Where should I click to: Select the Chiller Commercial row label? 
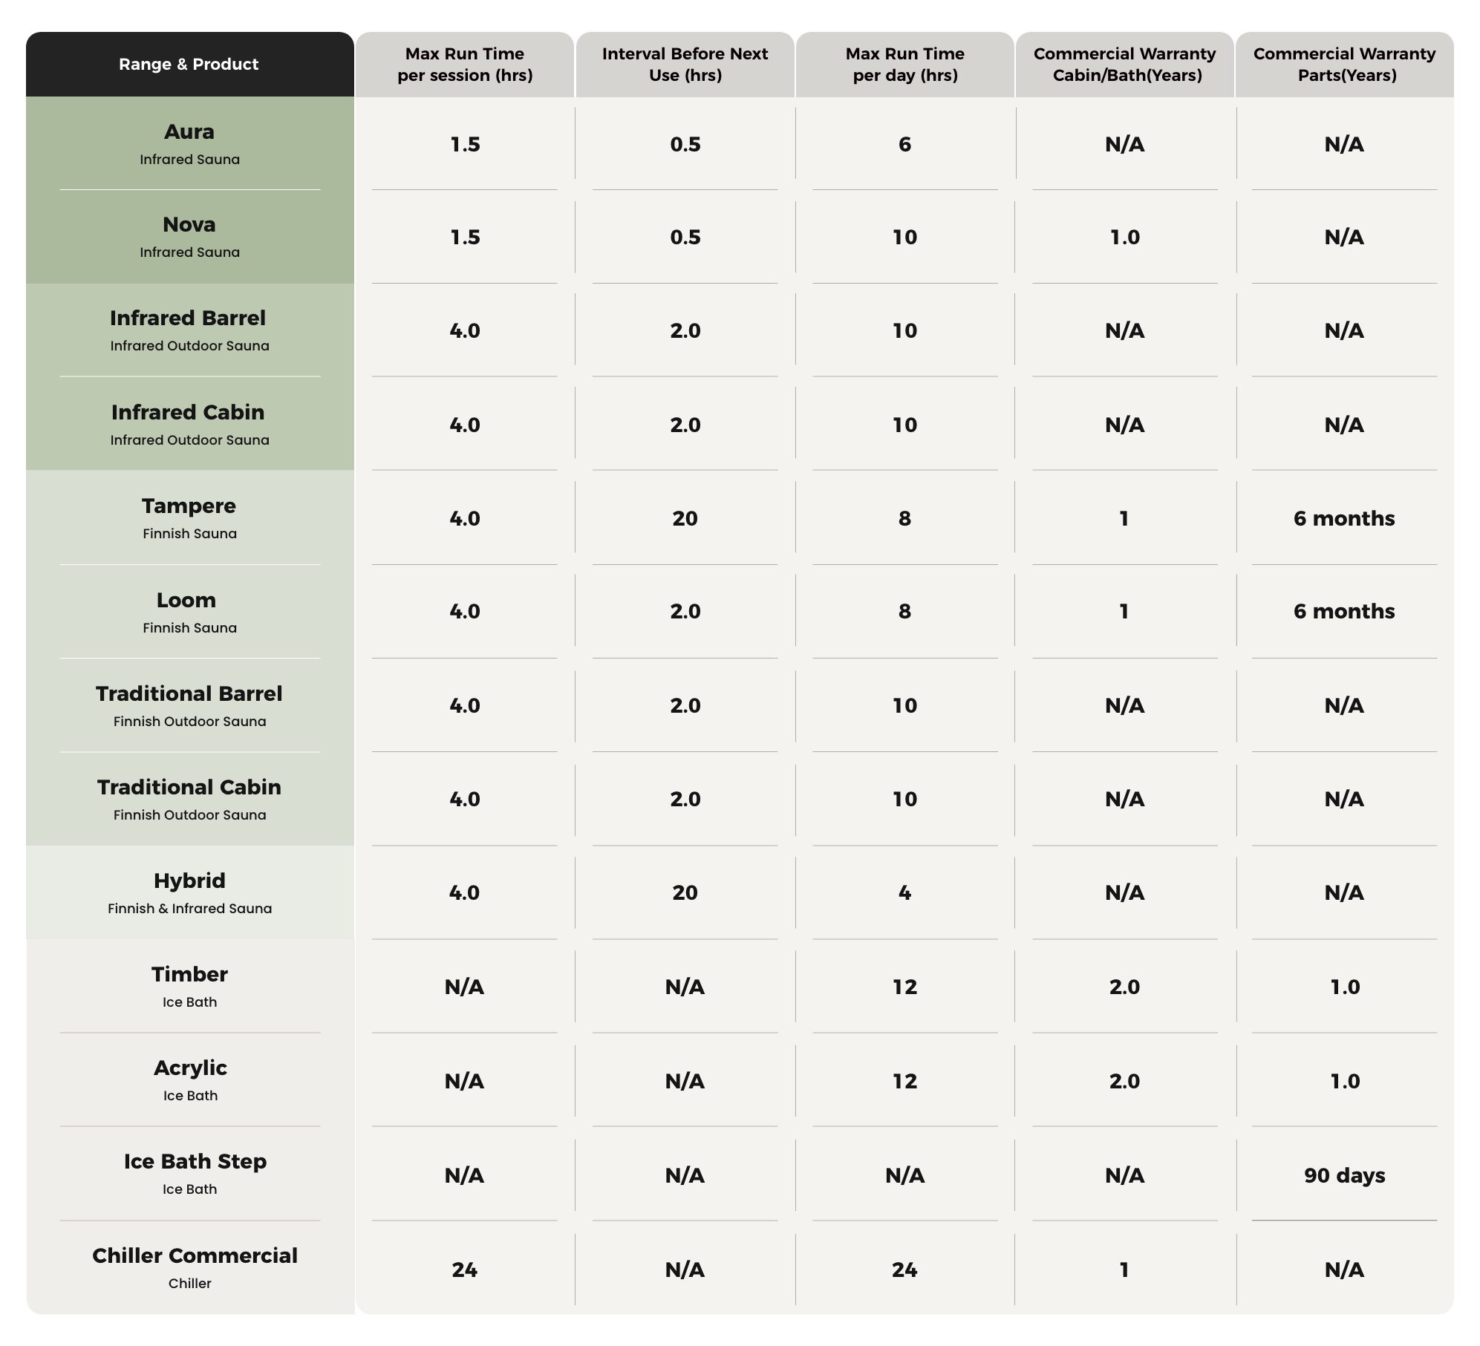195,1267
